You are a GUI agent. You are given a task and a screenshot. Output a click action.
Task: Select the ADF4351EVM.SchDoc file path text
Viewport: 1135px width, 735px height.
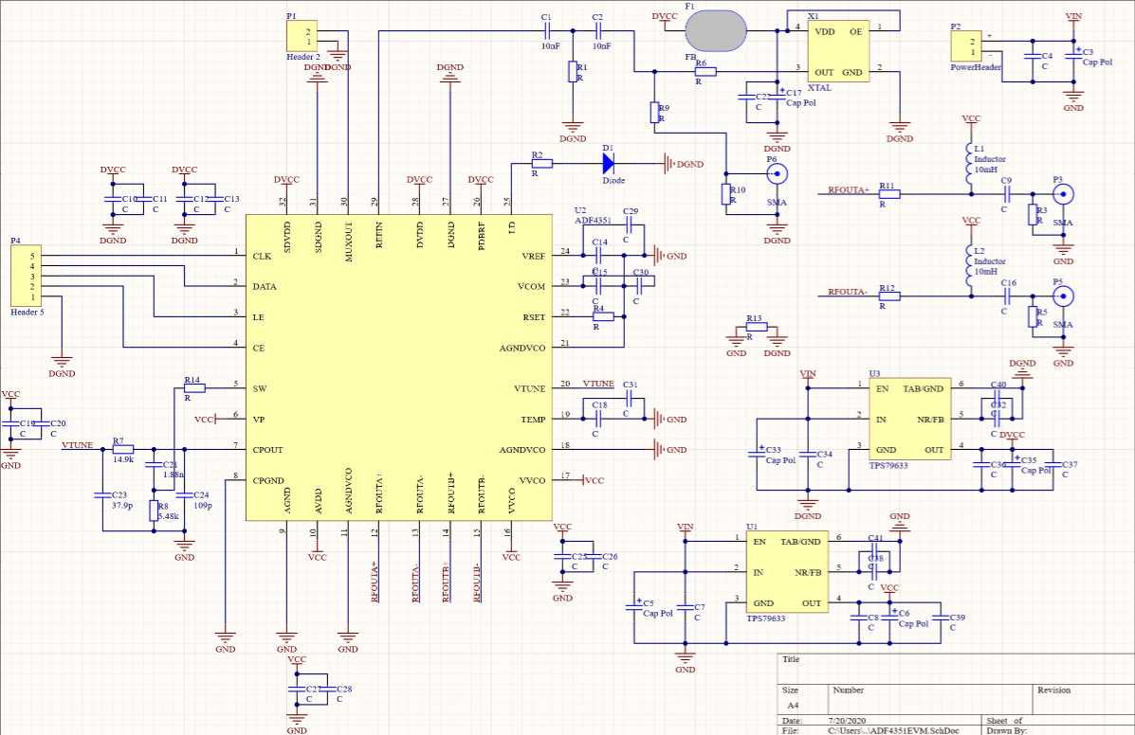click(x=892, y=730)
